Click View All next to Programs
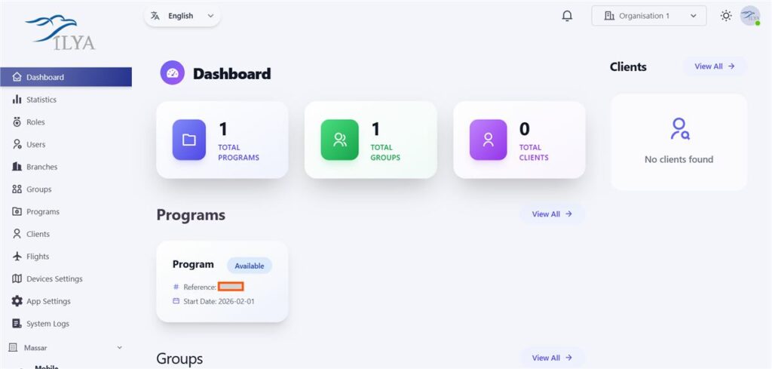 pos(552,214)
